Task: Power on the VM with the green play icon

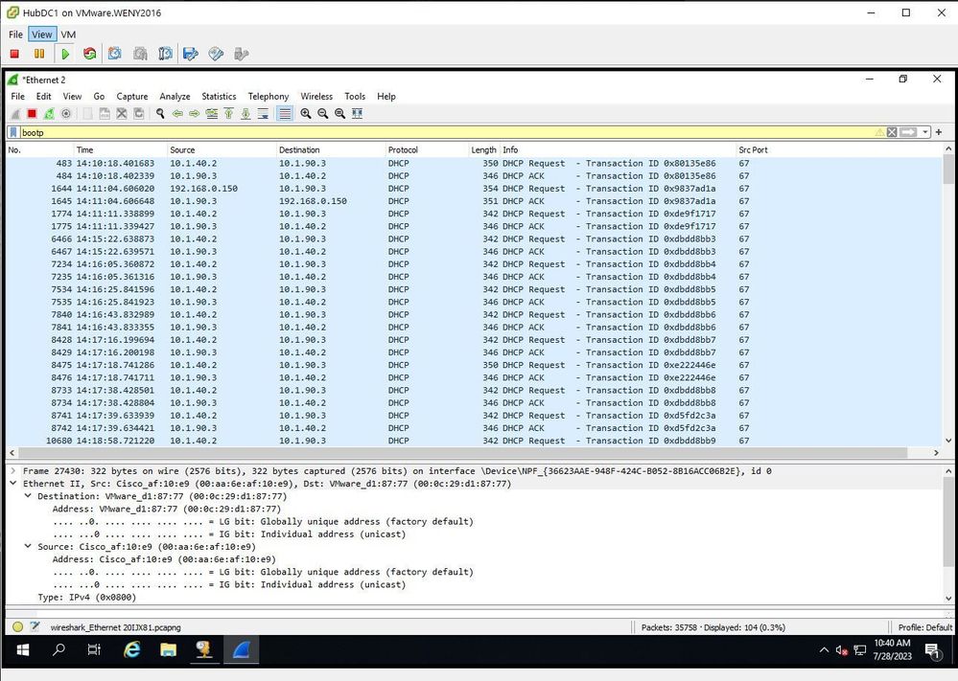Action: click(x=65, y=54)
